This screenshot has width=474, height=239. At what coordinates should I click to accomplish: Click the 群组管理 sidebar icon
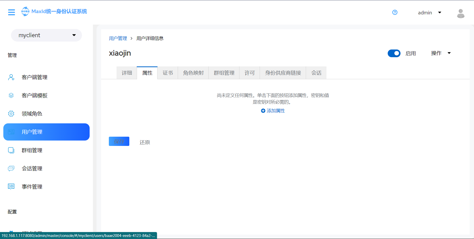coord(11,150)
